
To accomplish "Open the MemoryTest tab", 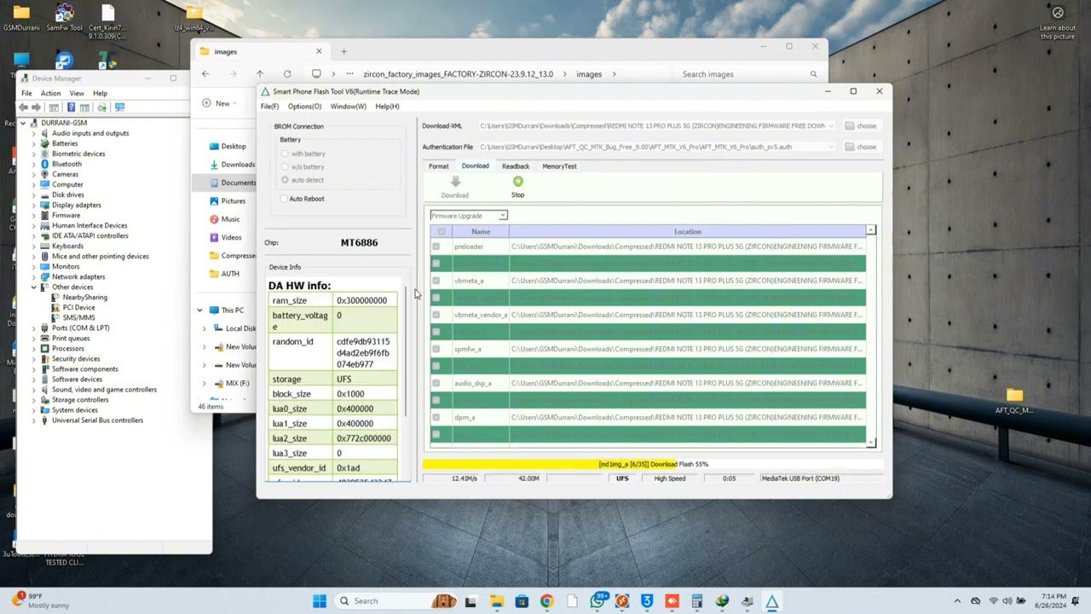I will click(559, 166).
